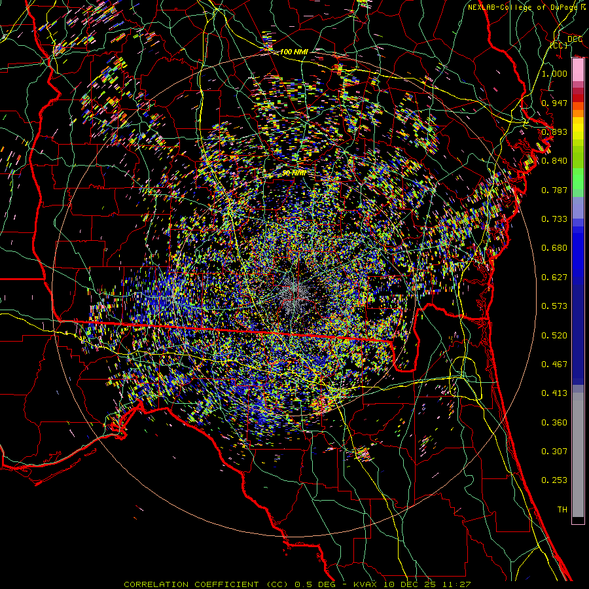
Task: Select the 0.680 scale value
Action: point(554,248)
